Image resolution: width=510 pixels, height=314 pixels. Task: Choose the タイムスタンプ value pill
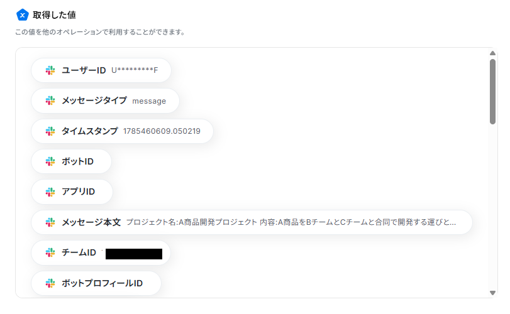(122, 131)
